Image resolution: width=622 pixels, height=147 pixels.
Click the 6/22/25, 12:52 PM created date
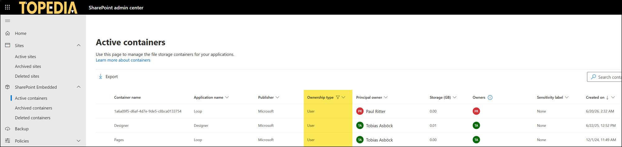click(601, 126)
